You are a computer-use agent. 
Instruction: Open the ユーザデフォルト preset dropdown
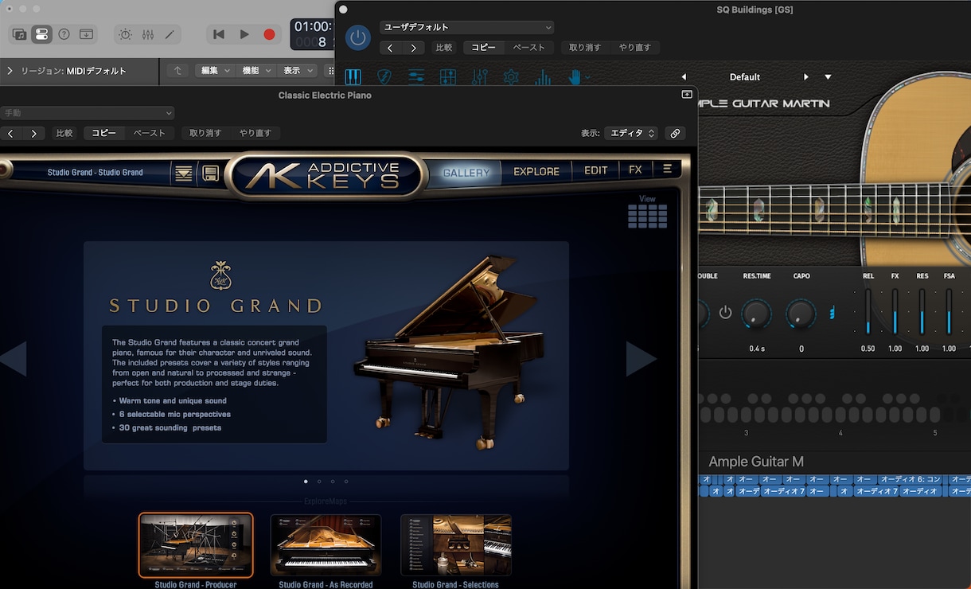pyautogui.click(x=466, y=27)
